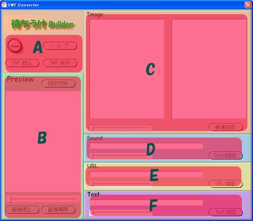Stop the preview with 画像停止
Image resolution: width=253 pixels, height=221 pixels.
coord(22,210)
